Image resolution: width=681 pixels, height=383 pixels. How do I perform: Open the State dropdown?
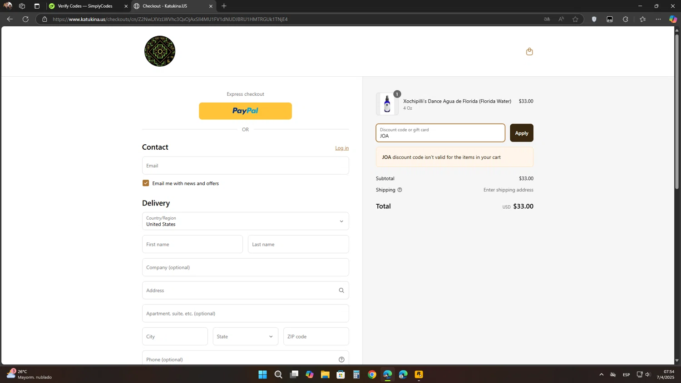(x=246, y=336)
